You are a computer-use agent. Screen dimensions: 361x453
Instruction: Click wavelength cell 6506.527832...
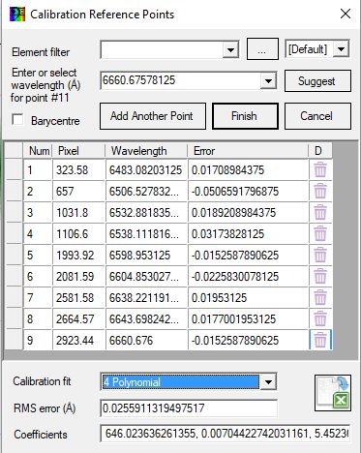click(146, 192)
